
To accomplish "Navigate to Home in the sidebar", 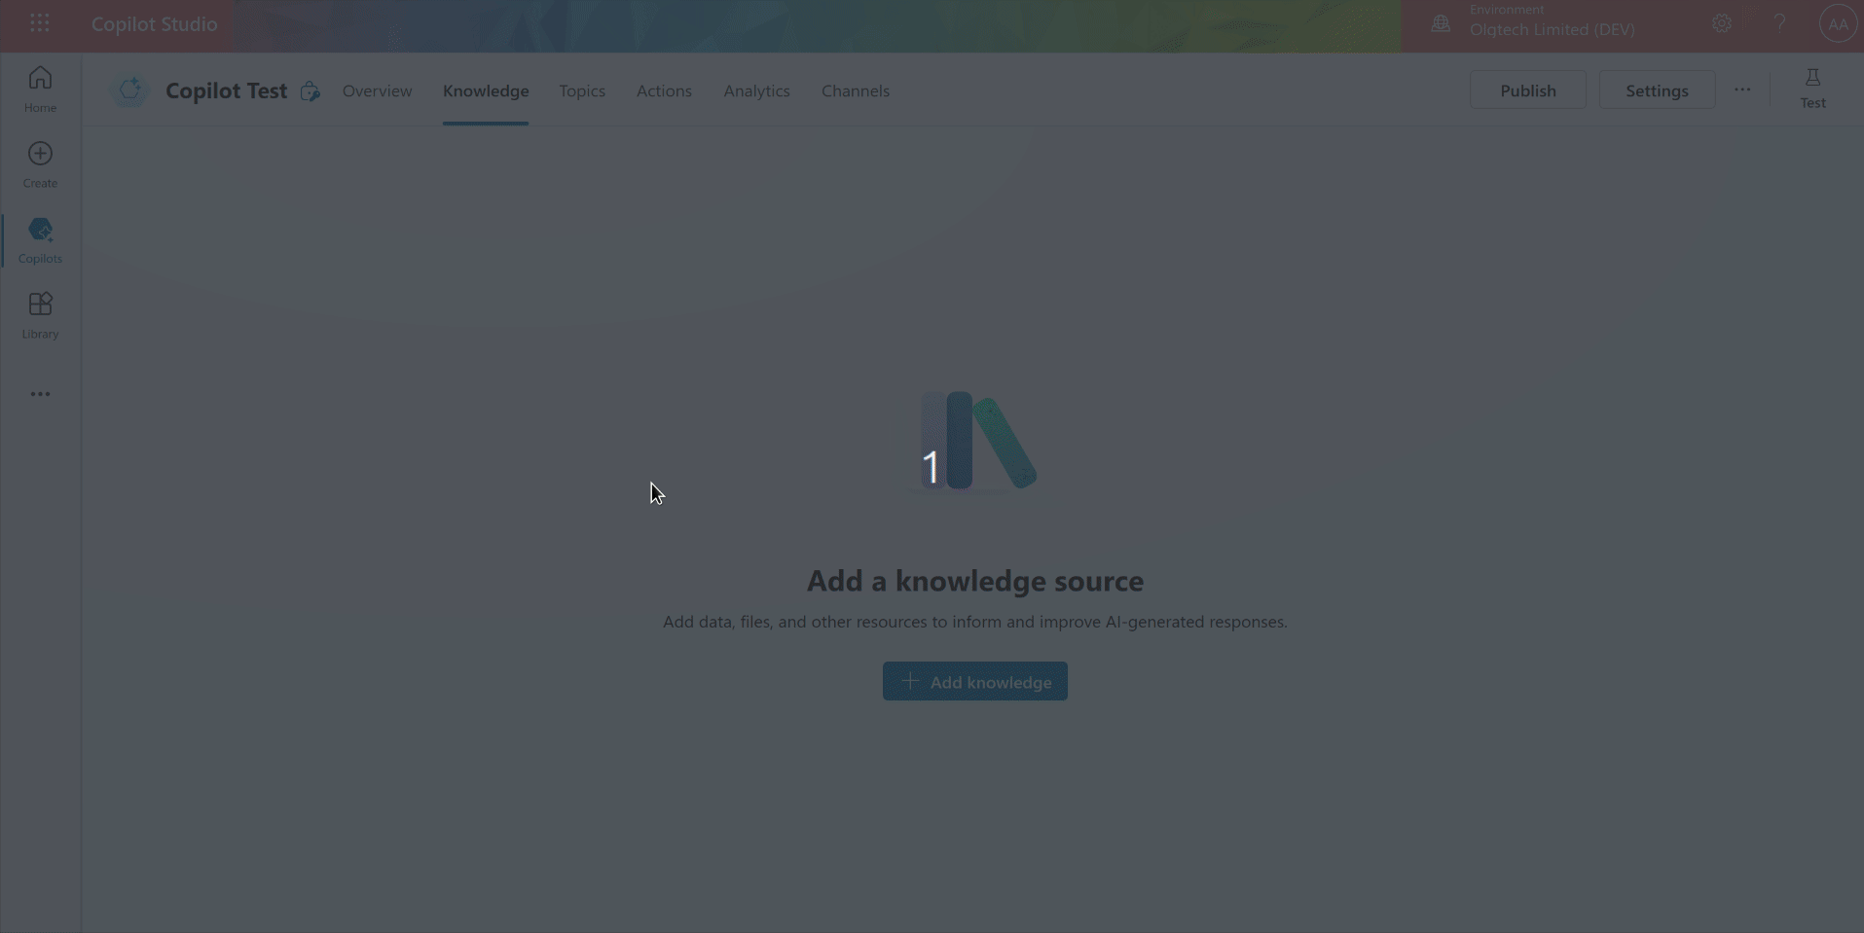I will 39,87.
